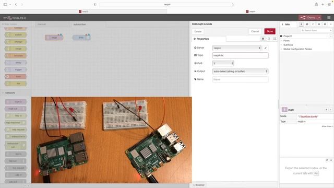334x188 pixels.
Task: Select the websocket in palette node
Action: pos(16,137)
